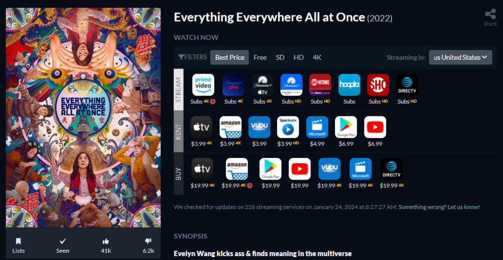Select Hoopla in the stream row
The image size is (503, 260).
349,85
